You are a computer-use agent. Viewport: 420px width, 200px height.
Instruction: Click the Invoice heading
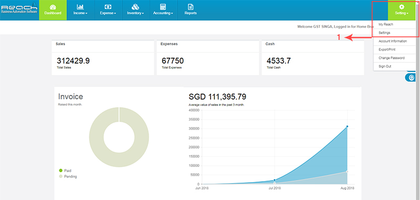tap(71, 97)
